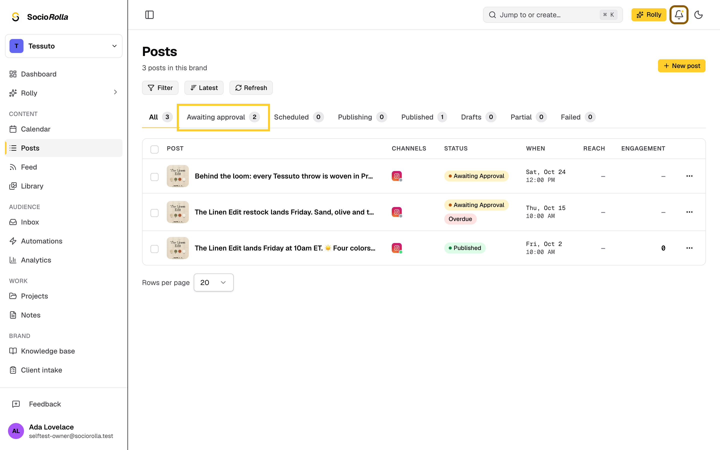Image resolution: width=720 pixels, height=450 pixels.
Task: Open the notifications bell
Action: [x=679, y=14]
